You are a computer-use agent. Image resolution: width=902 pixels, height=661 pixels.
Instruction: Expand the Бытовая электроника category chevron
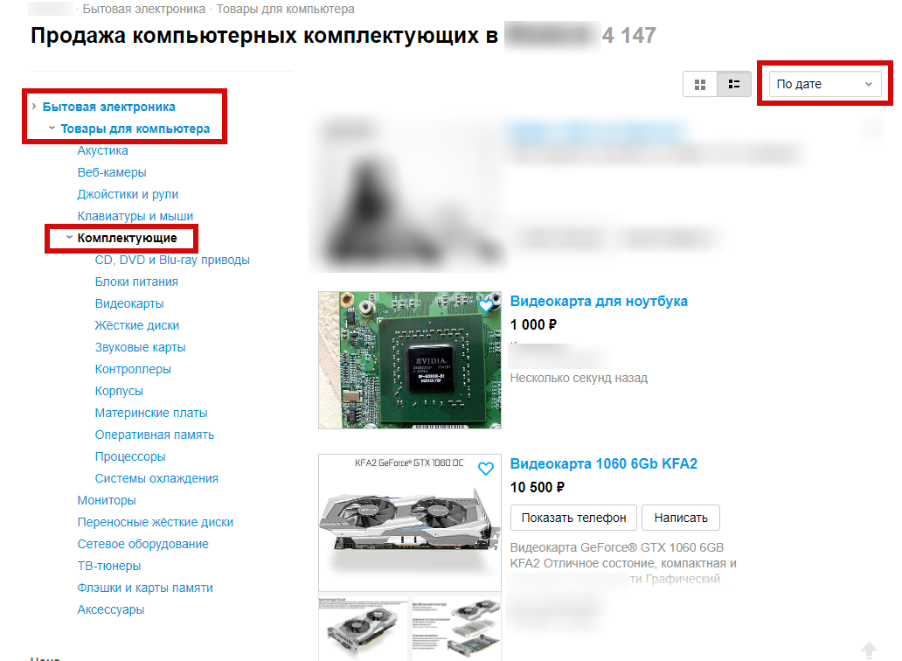pos(34,107)
